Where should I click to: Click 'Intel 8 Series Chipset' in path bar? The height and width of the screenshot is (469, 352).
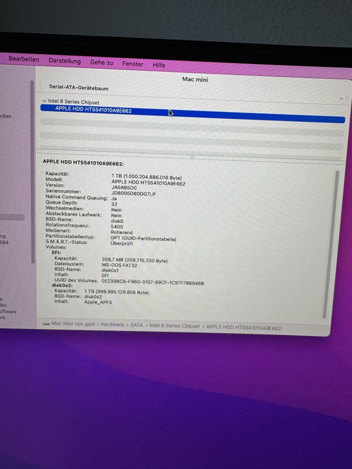point(174,326)
